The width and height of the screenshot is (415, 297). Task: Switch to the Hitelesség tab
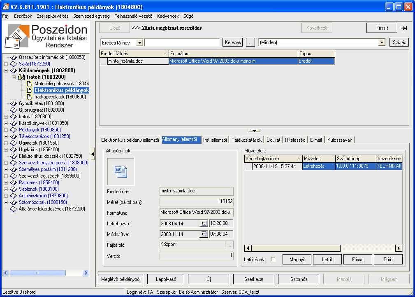[x=295, y=140]
